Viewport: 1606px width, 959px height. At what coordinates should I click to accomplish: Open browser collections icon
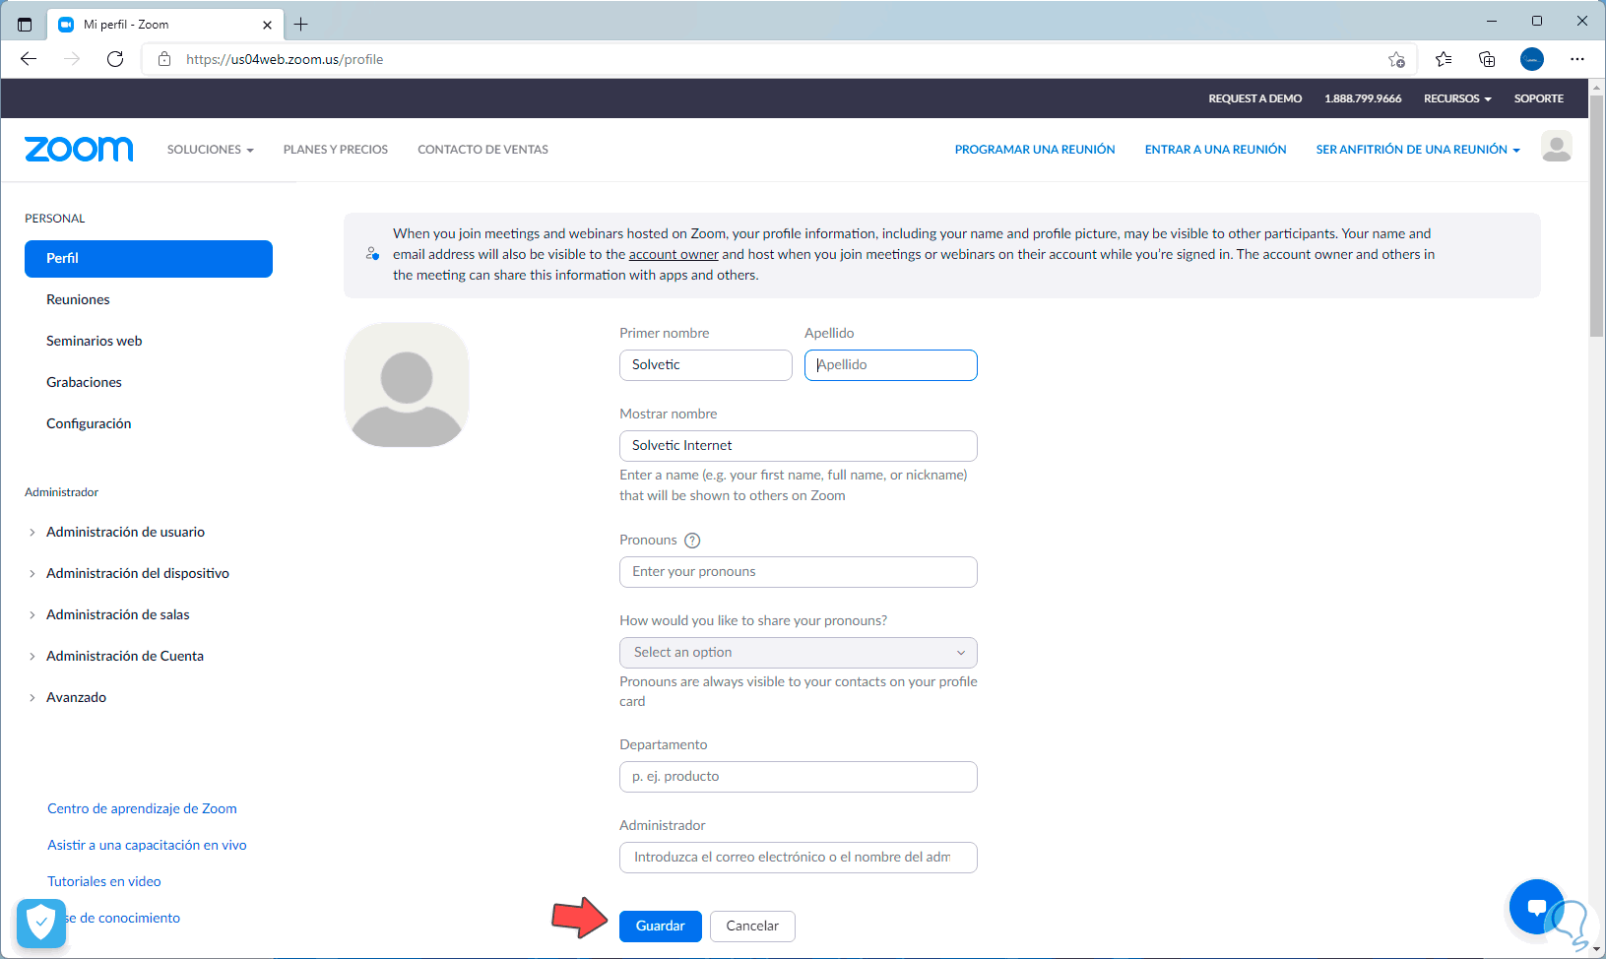point(1487,59)
